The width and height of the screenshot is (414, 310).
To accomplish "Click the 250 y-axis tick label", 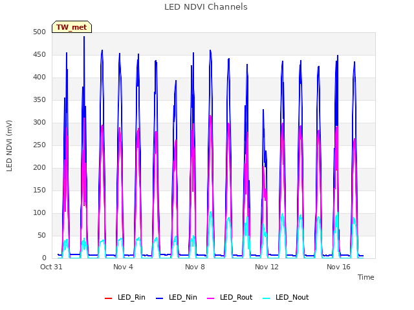I will pyautogui.click(x=39, y=145).
